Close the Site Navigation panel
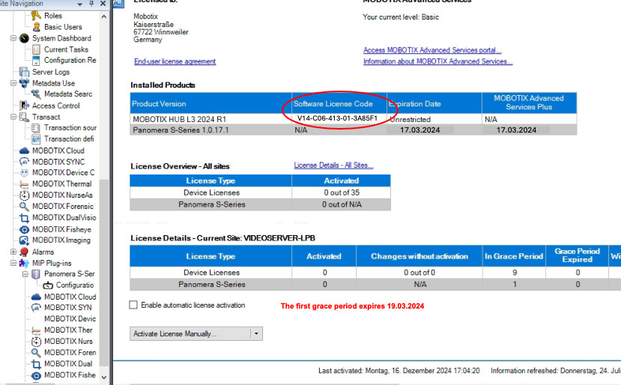621x385 pixels. point(103,4)
